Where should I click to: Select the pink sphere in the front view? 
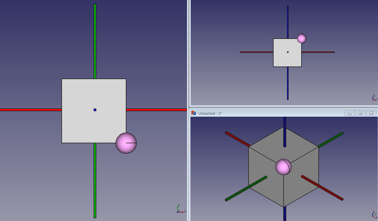click(x=126, y=143)
